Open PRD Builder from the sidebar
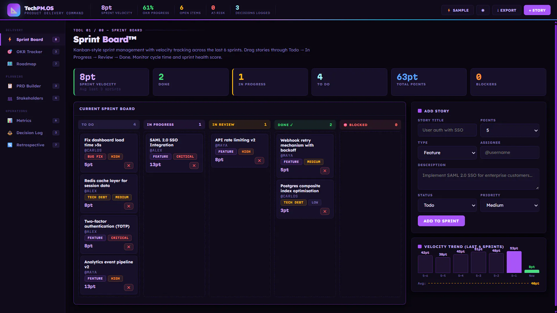The height and width of the screenshot is (313, 557). 33,86
